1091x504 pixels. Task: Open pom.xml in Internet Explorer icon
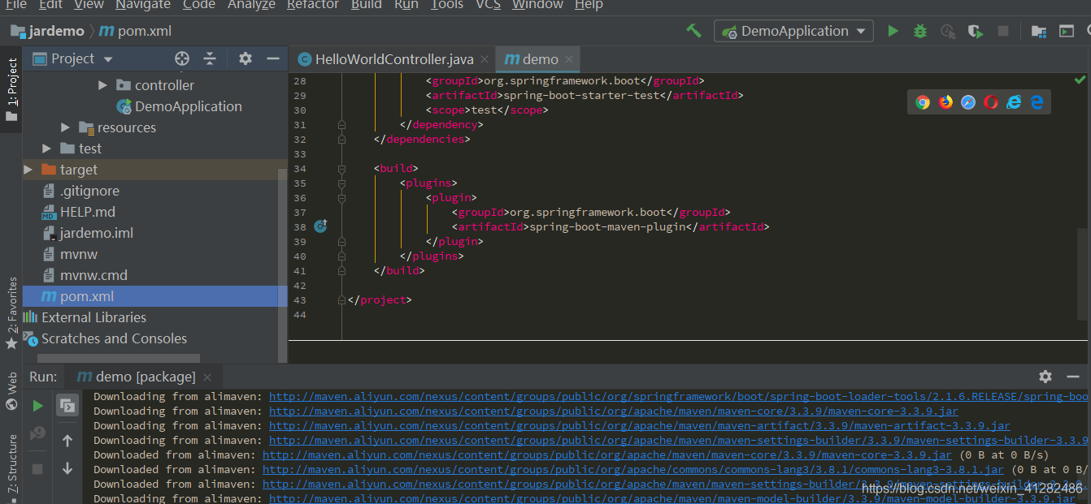[x=1014, y=101]
